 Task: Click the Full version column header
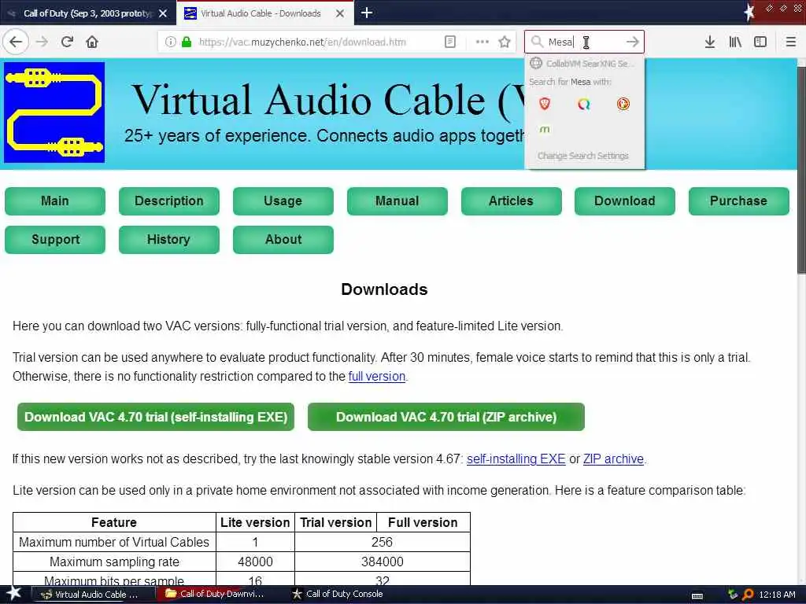pyautogui.click(x=423, y=522)
